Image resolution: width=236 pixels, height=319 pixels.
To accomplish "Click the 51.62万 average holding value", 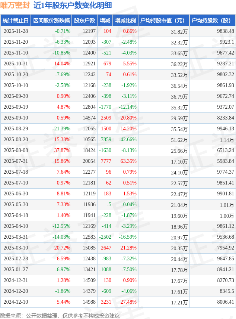I will 179,140.
